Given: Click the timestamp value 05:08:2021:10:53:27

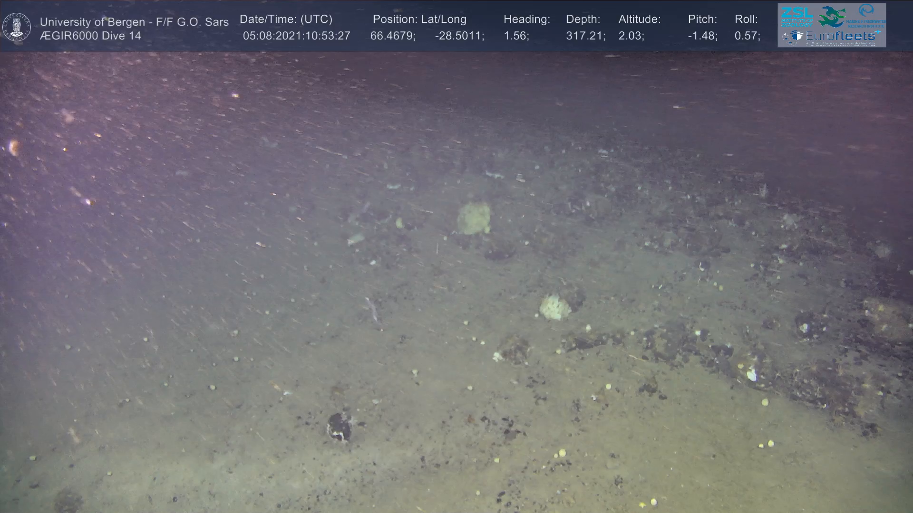Looking at the screenshot, I should 296,36.
